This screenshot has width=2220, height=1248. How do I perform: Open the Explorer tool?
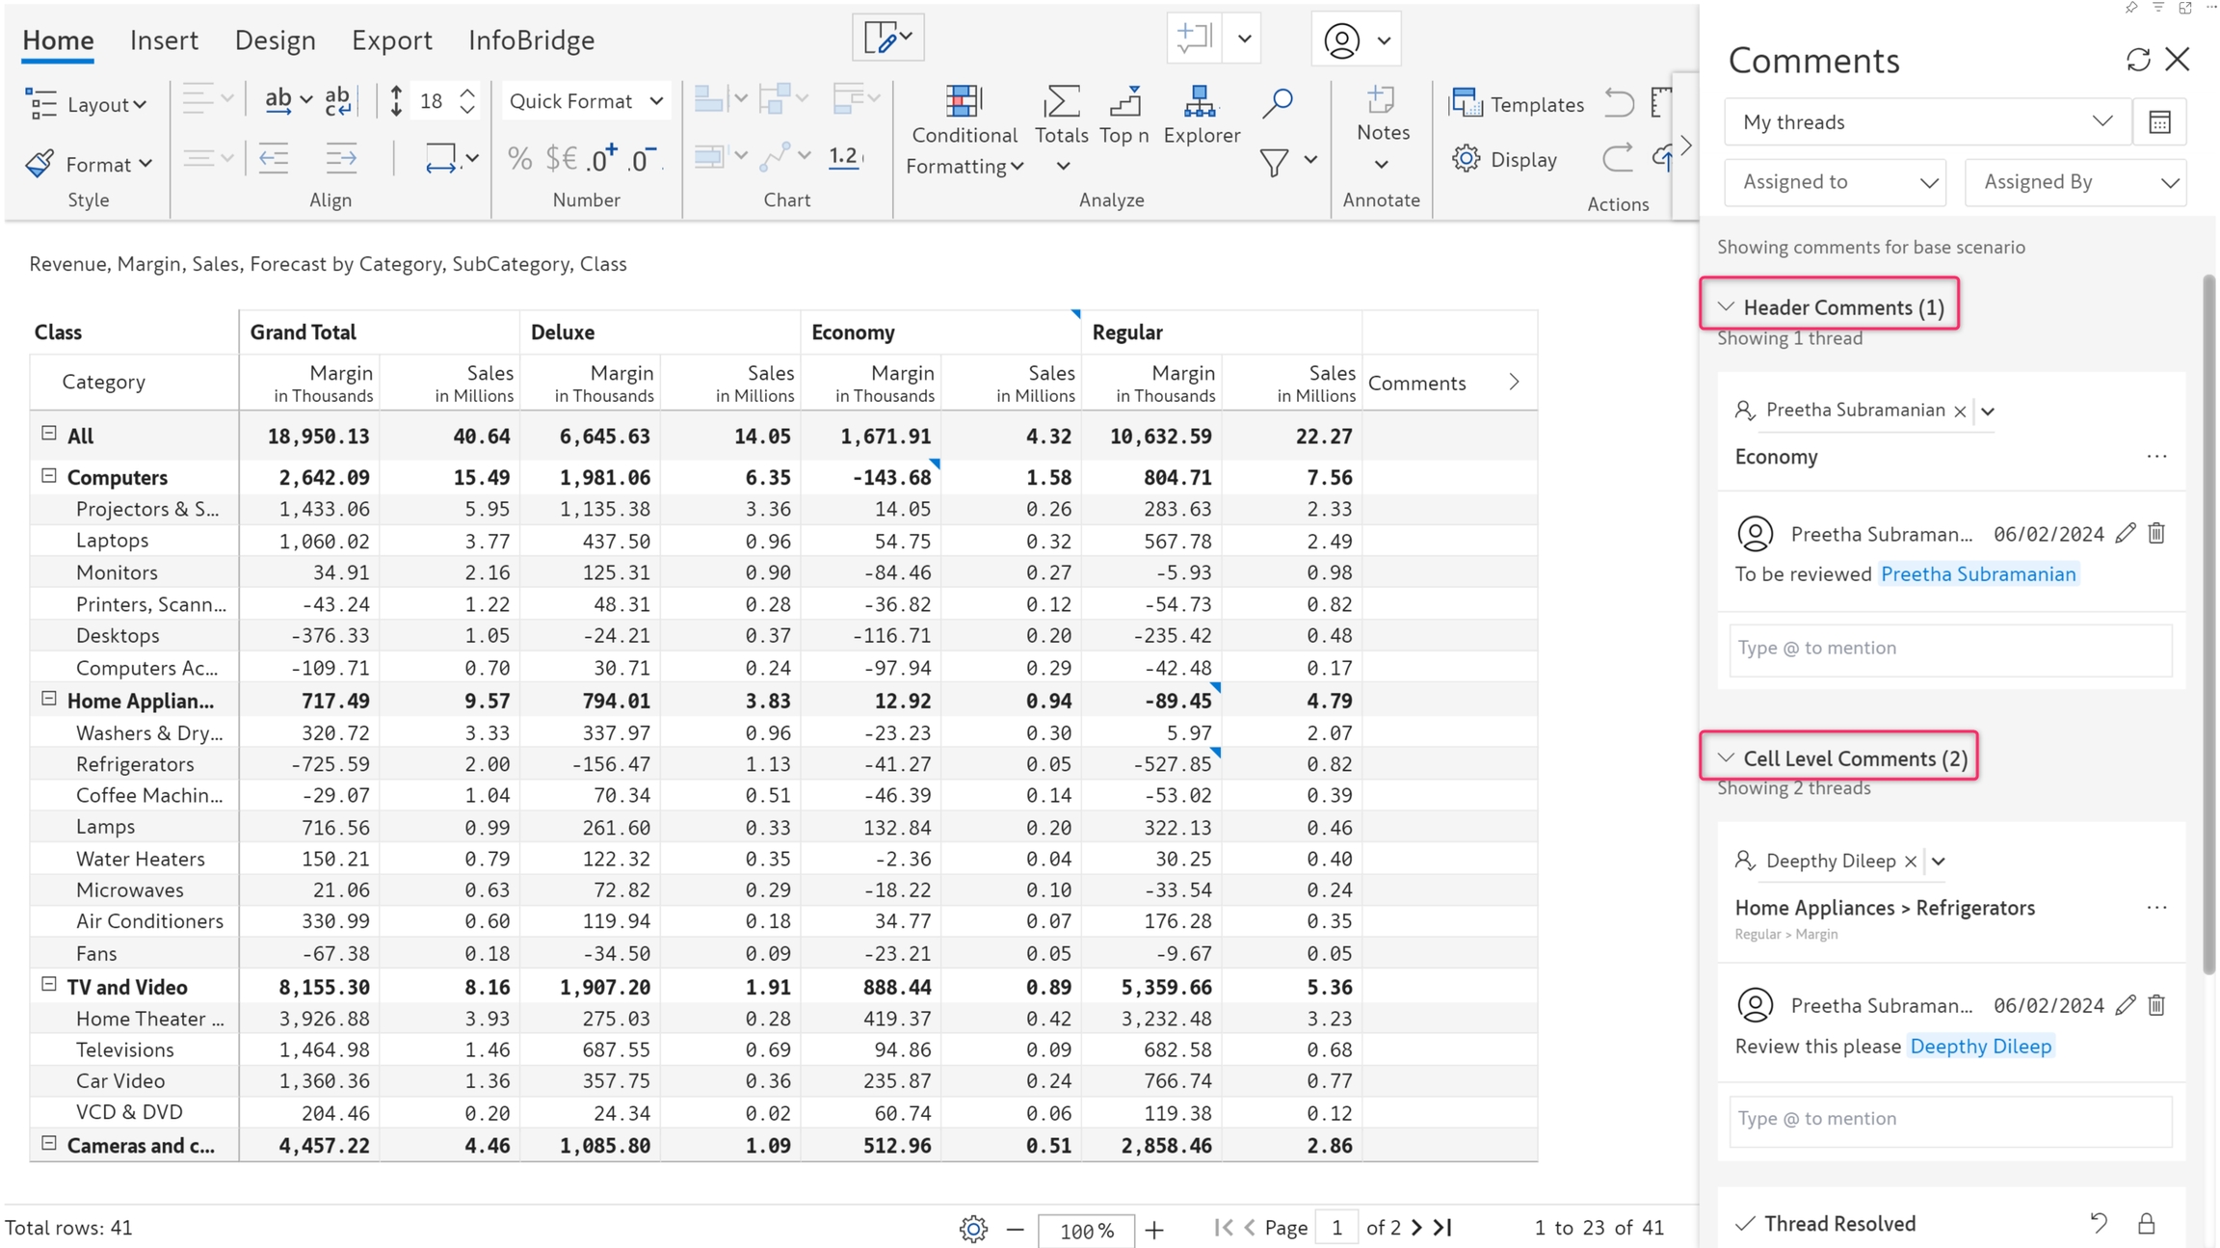pos(1201,114)
